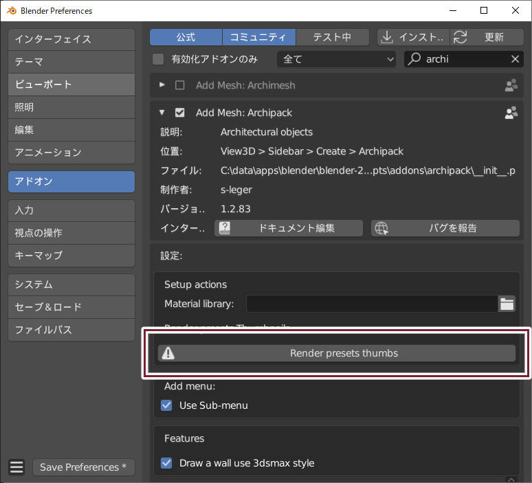
Task: Open 照明 preferences section
Action: click(71, 107)
